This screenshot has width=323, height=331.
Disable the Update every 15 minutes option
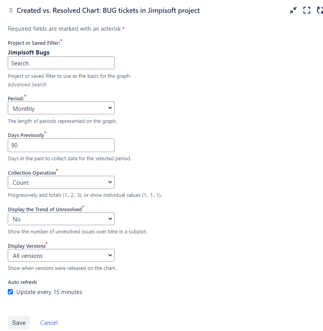[x=10, y=292]
